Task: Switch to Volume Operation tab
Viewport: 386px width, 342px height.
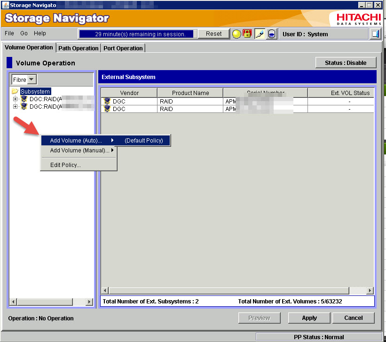Action: [29, 48]
